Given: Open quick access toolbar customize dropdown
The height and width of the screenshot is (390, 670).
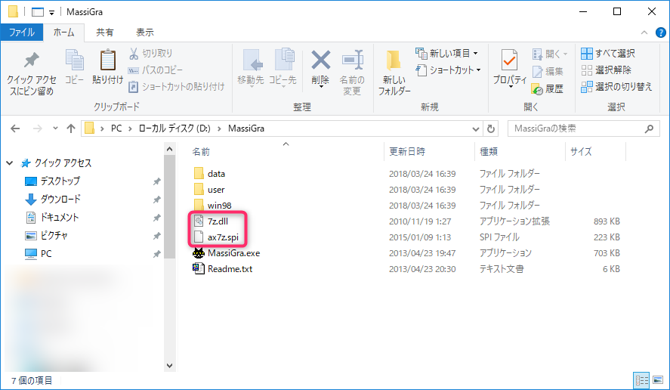Looking at the screenshot, I should pos(51,12).
